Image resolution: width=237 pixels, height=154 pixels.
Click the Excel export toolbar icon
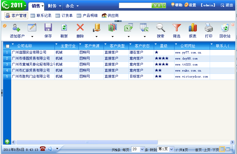[x=129, y=27]
